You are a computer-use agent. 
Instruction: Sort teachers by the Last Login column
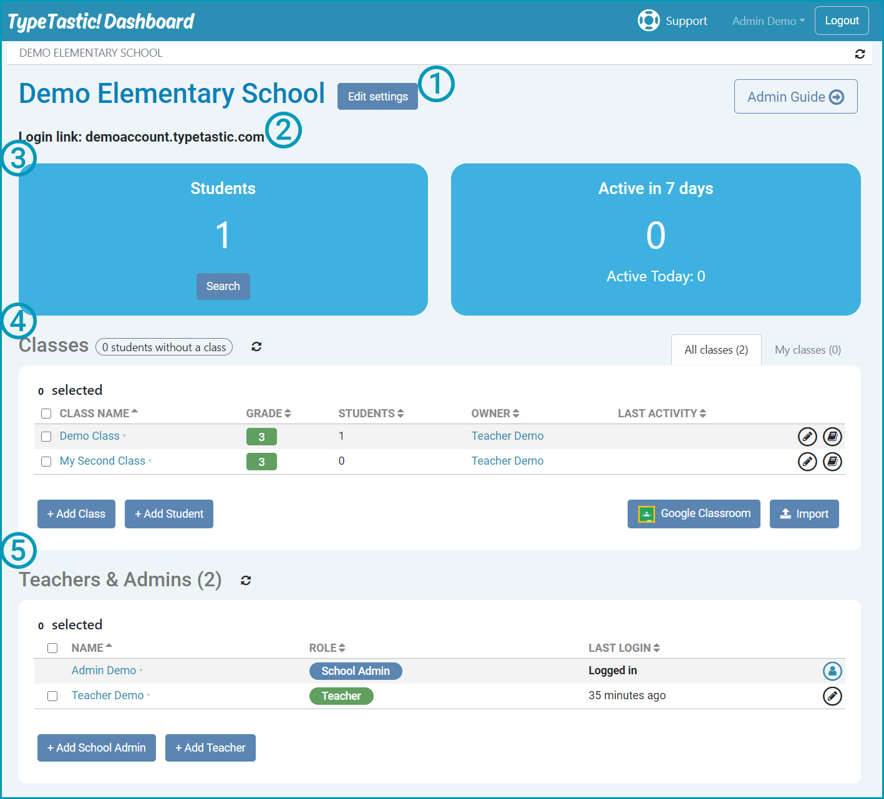[624, 648]
